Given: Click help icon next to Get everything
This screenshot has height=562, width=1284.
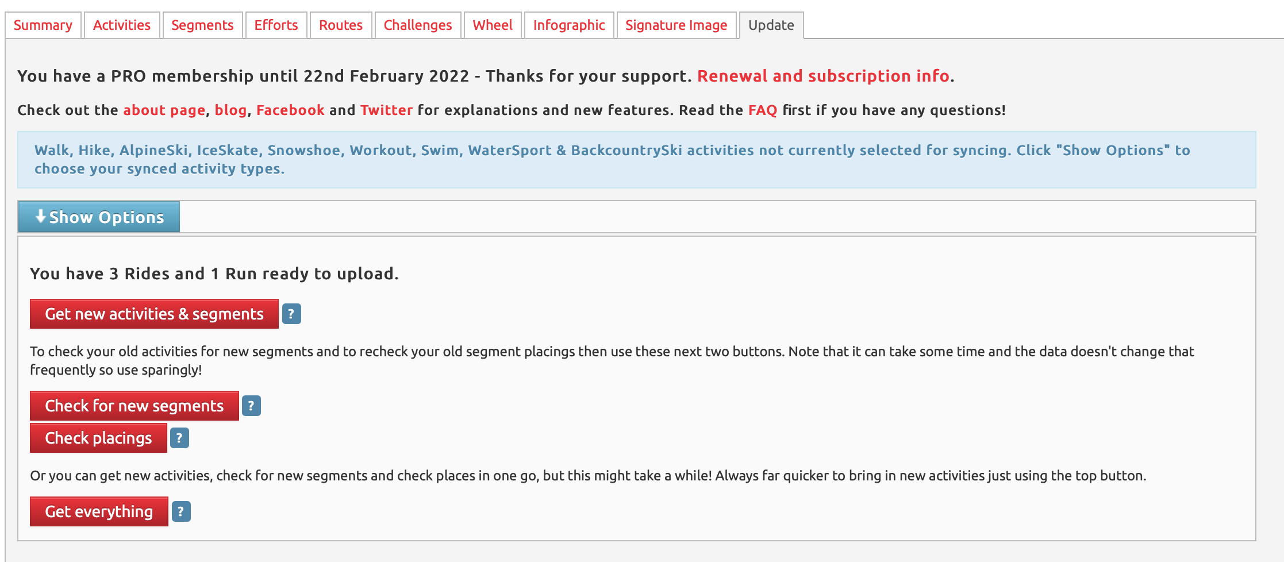Looking at the screenshot, I should (x=181, y=511).
